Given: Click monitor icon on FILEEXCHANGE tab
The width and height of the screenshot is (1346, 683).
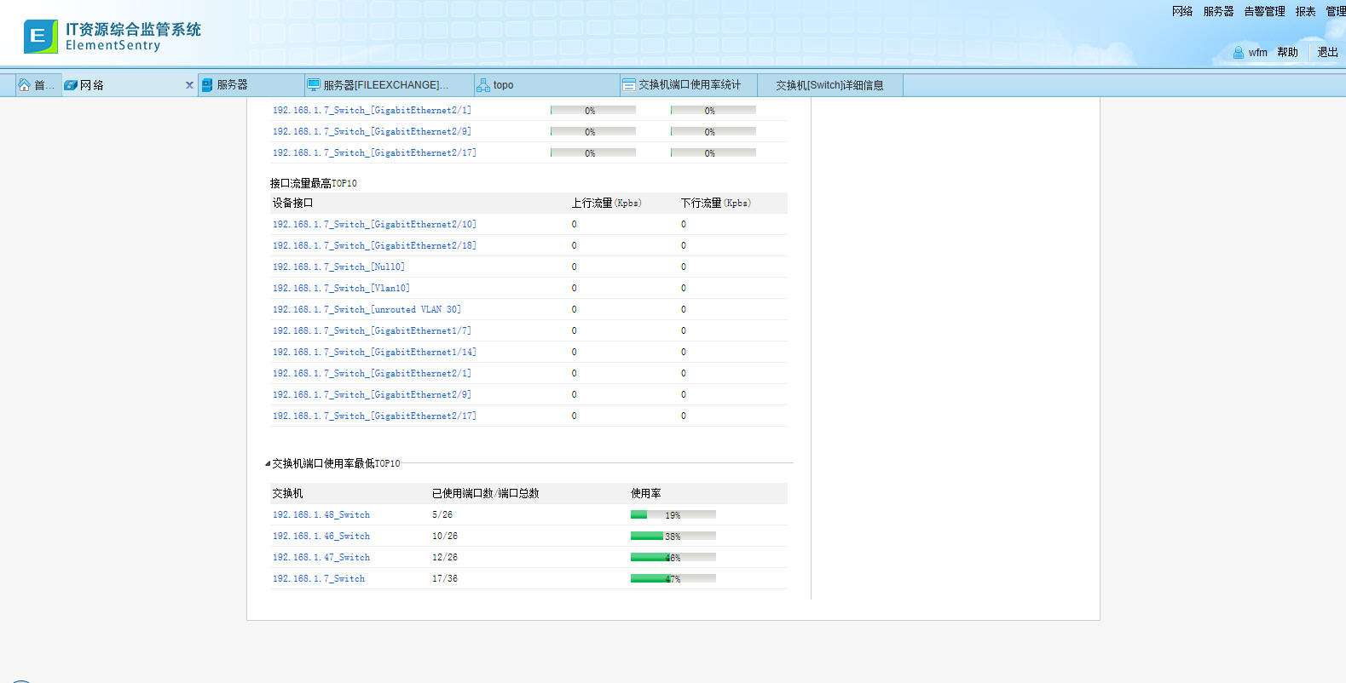Looking at the screenshot, I should (314, 85).
